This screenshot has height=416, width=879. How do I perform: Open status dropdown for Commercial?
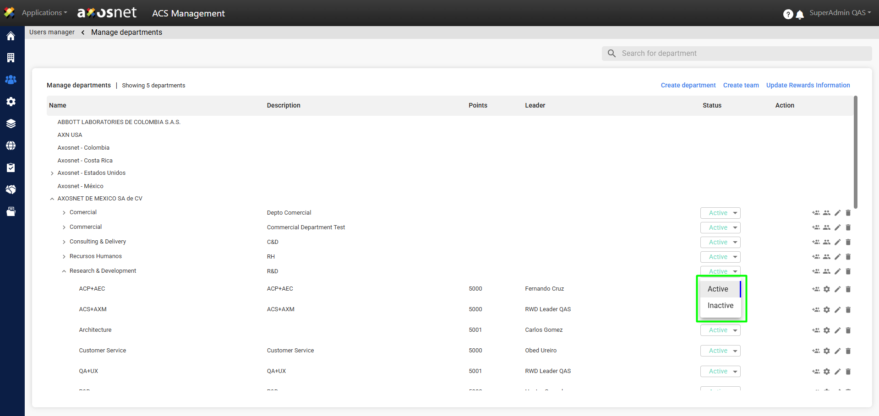point(720,227)
